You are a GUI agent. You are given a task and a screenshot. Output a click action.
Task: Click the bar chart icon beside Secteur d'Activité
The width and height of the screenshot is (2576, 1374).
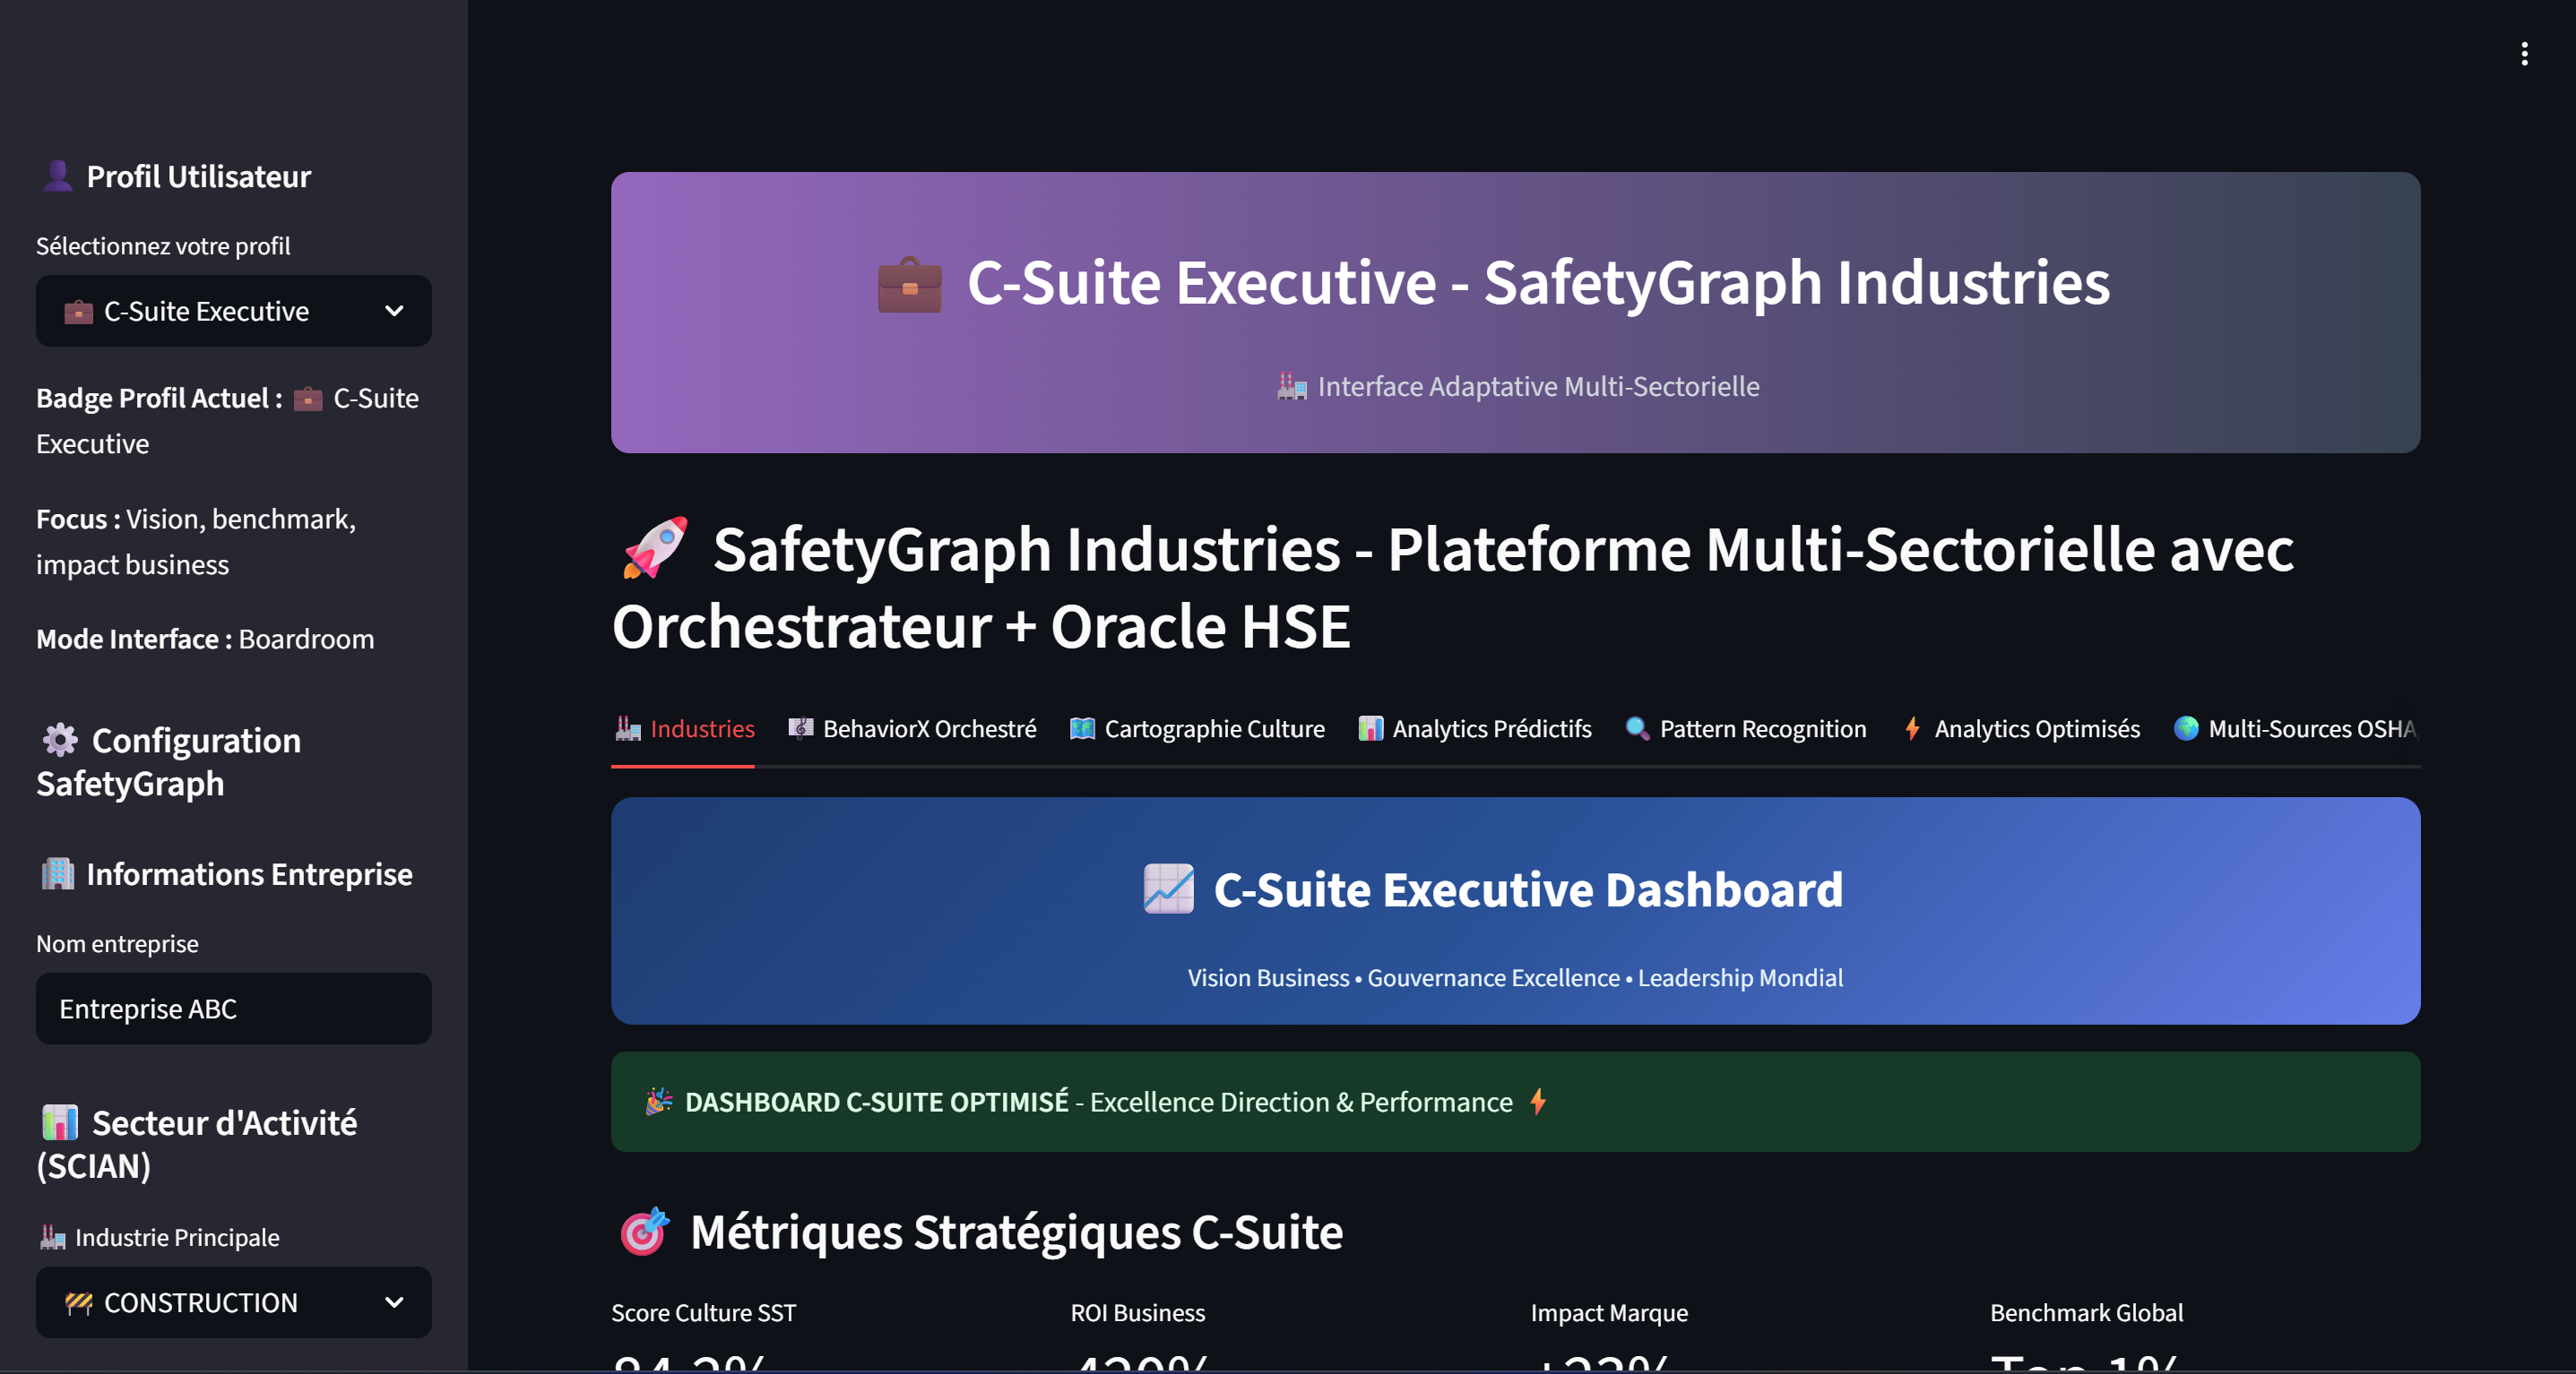coord(59,1121)
